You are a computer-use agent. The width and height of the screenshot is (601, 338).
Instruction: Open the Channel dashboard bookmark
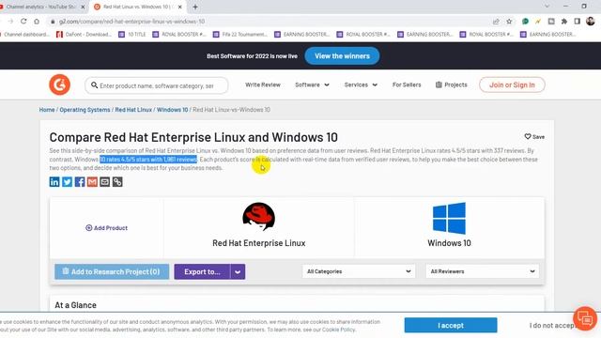25,35
